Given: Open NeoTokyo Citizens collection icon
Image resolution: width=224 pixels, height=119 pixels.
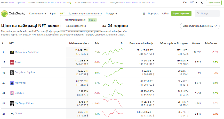Looking at the screenshot, I should pos(12,103).
